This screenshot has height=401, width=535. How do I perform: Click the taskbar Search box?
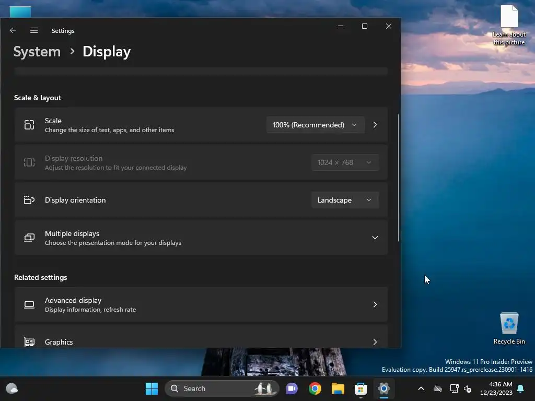point(222,388)
